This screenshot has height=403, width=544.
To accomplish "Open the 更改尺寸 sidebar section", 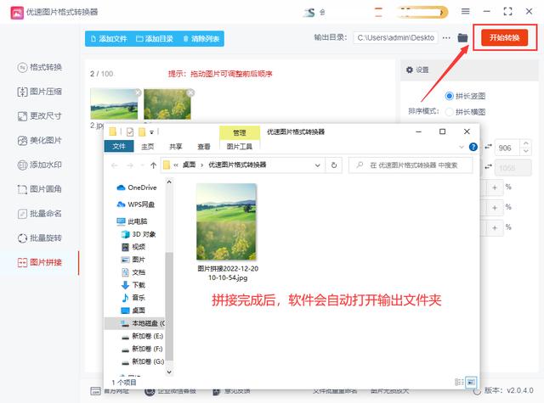I will [x=40, y=116].
